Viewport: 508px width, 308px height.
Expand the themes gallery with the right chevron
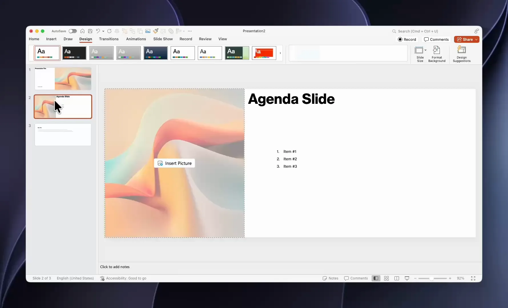pos(280,53)
